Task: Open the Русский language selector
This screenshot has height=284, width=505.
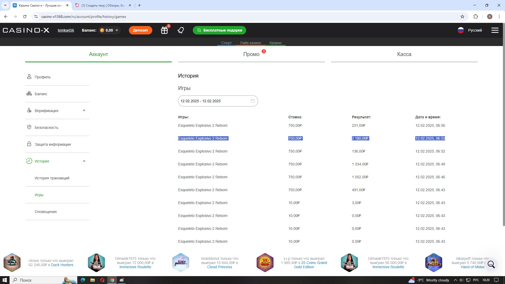Action: pyautogui.click(x=475, y=30)
